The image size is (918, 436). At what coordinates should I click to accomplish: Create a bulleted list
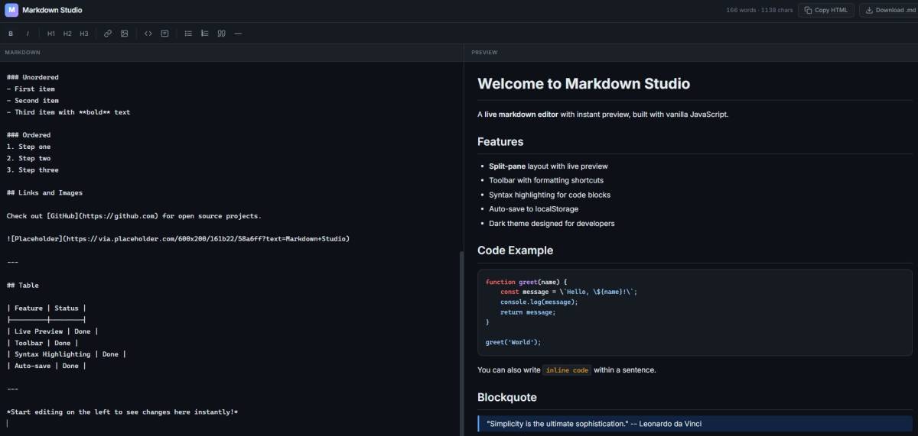click(x=188, y=34)
